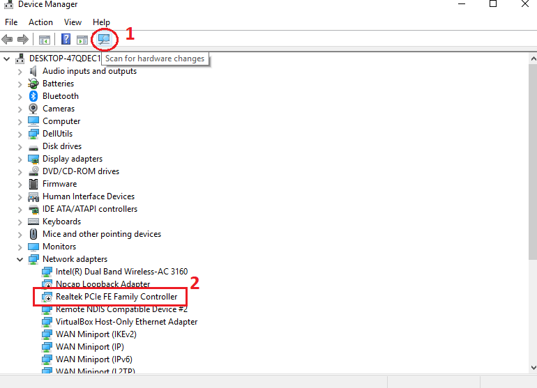Expand the Firmware category

(20, 185)
